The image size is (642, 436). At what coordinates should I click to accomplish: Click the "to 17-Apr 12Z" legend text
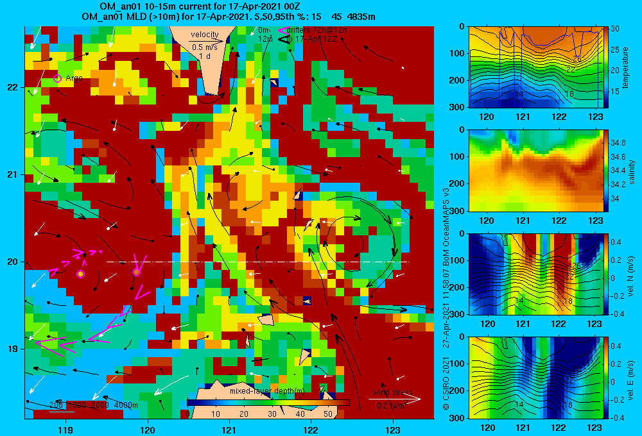point(312,39)
